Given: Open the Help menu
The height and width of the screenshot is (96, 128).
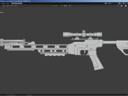Looking at the screenshot, I should [8, 3].
